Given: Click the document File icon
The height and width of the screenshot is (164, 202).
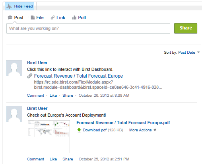Looking at the screenshot, I should [x=33, y=18].
